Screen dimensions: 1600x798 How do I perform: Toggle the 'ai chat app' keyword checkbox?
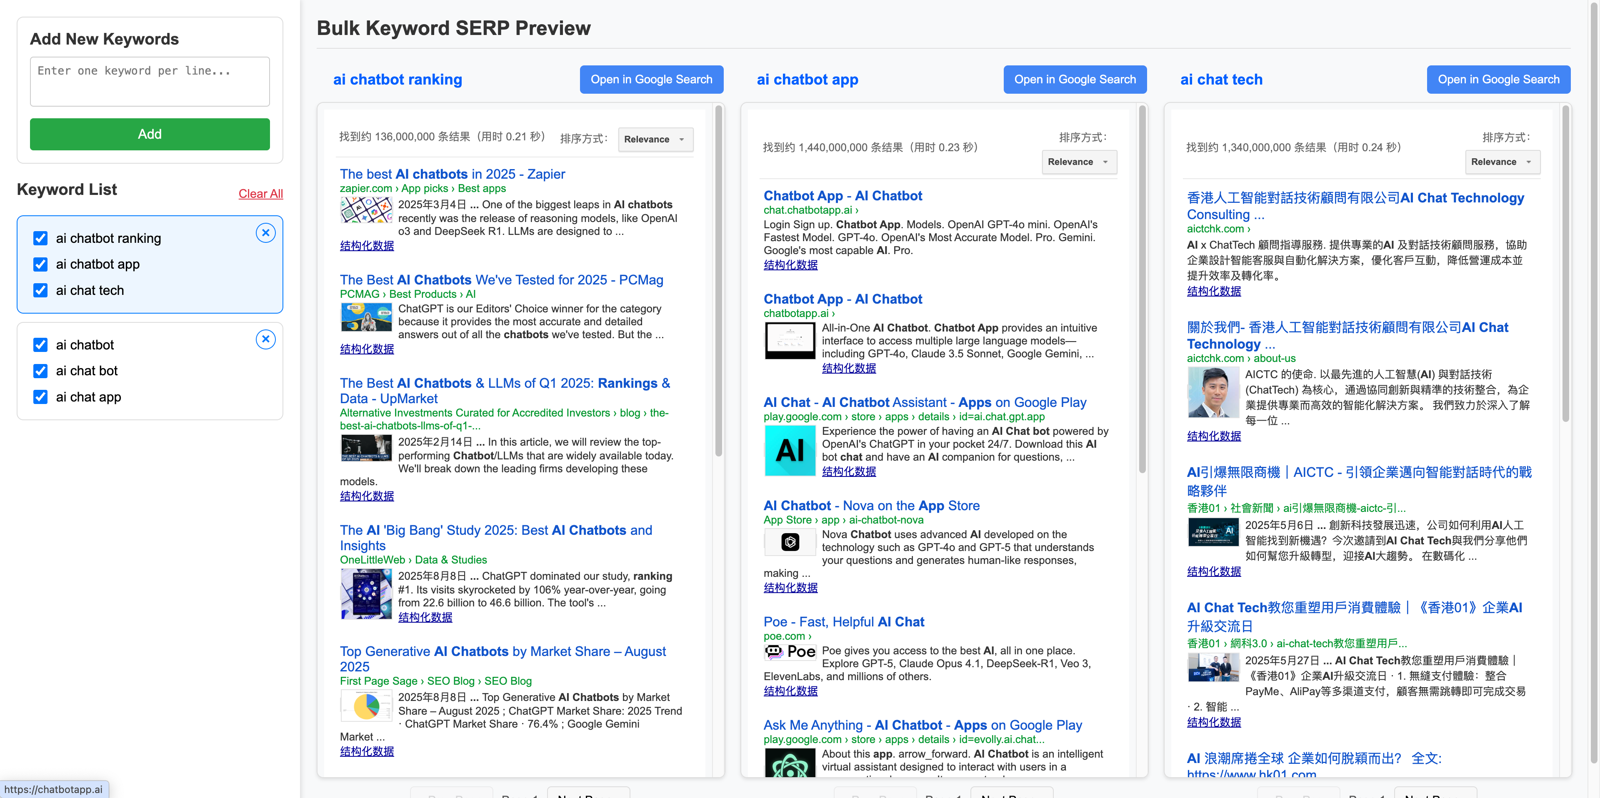(40, 397)
